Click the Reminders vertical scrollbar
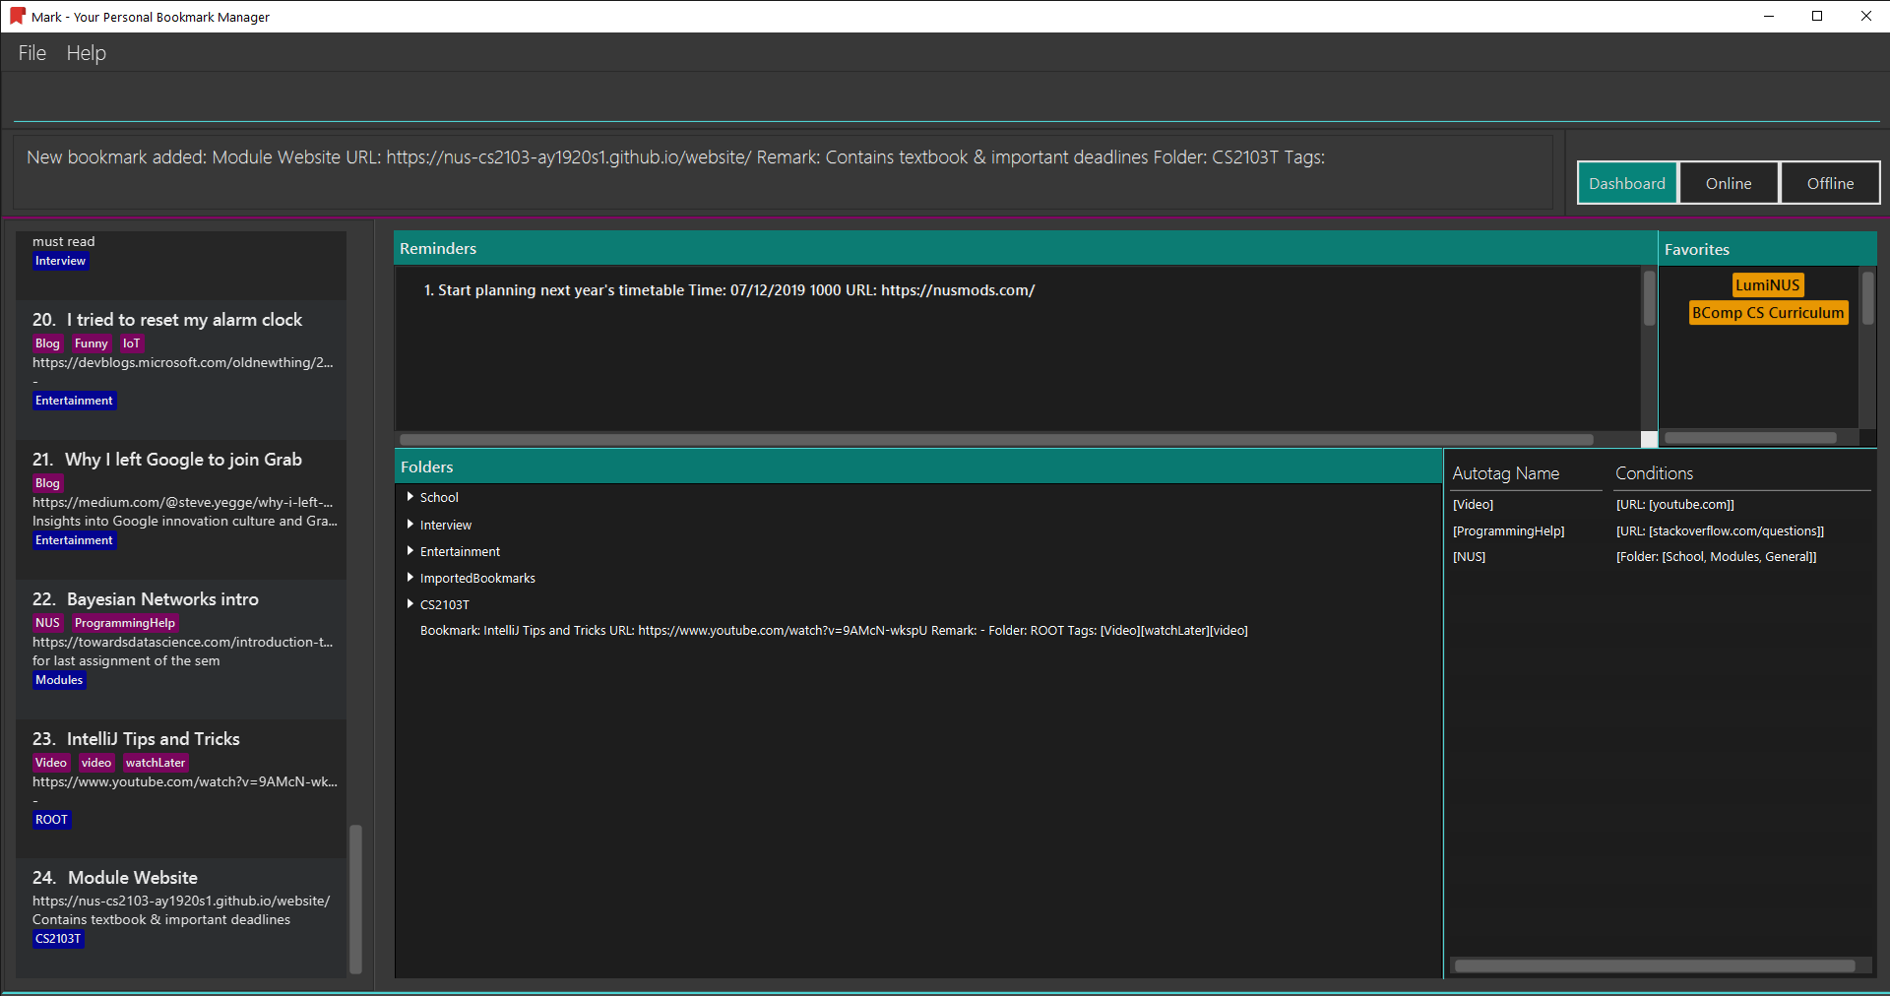This screenshot has height=996, width=1890. pyautogui.click(x=1649, y=298)
